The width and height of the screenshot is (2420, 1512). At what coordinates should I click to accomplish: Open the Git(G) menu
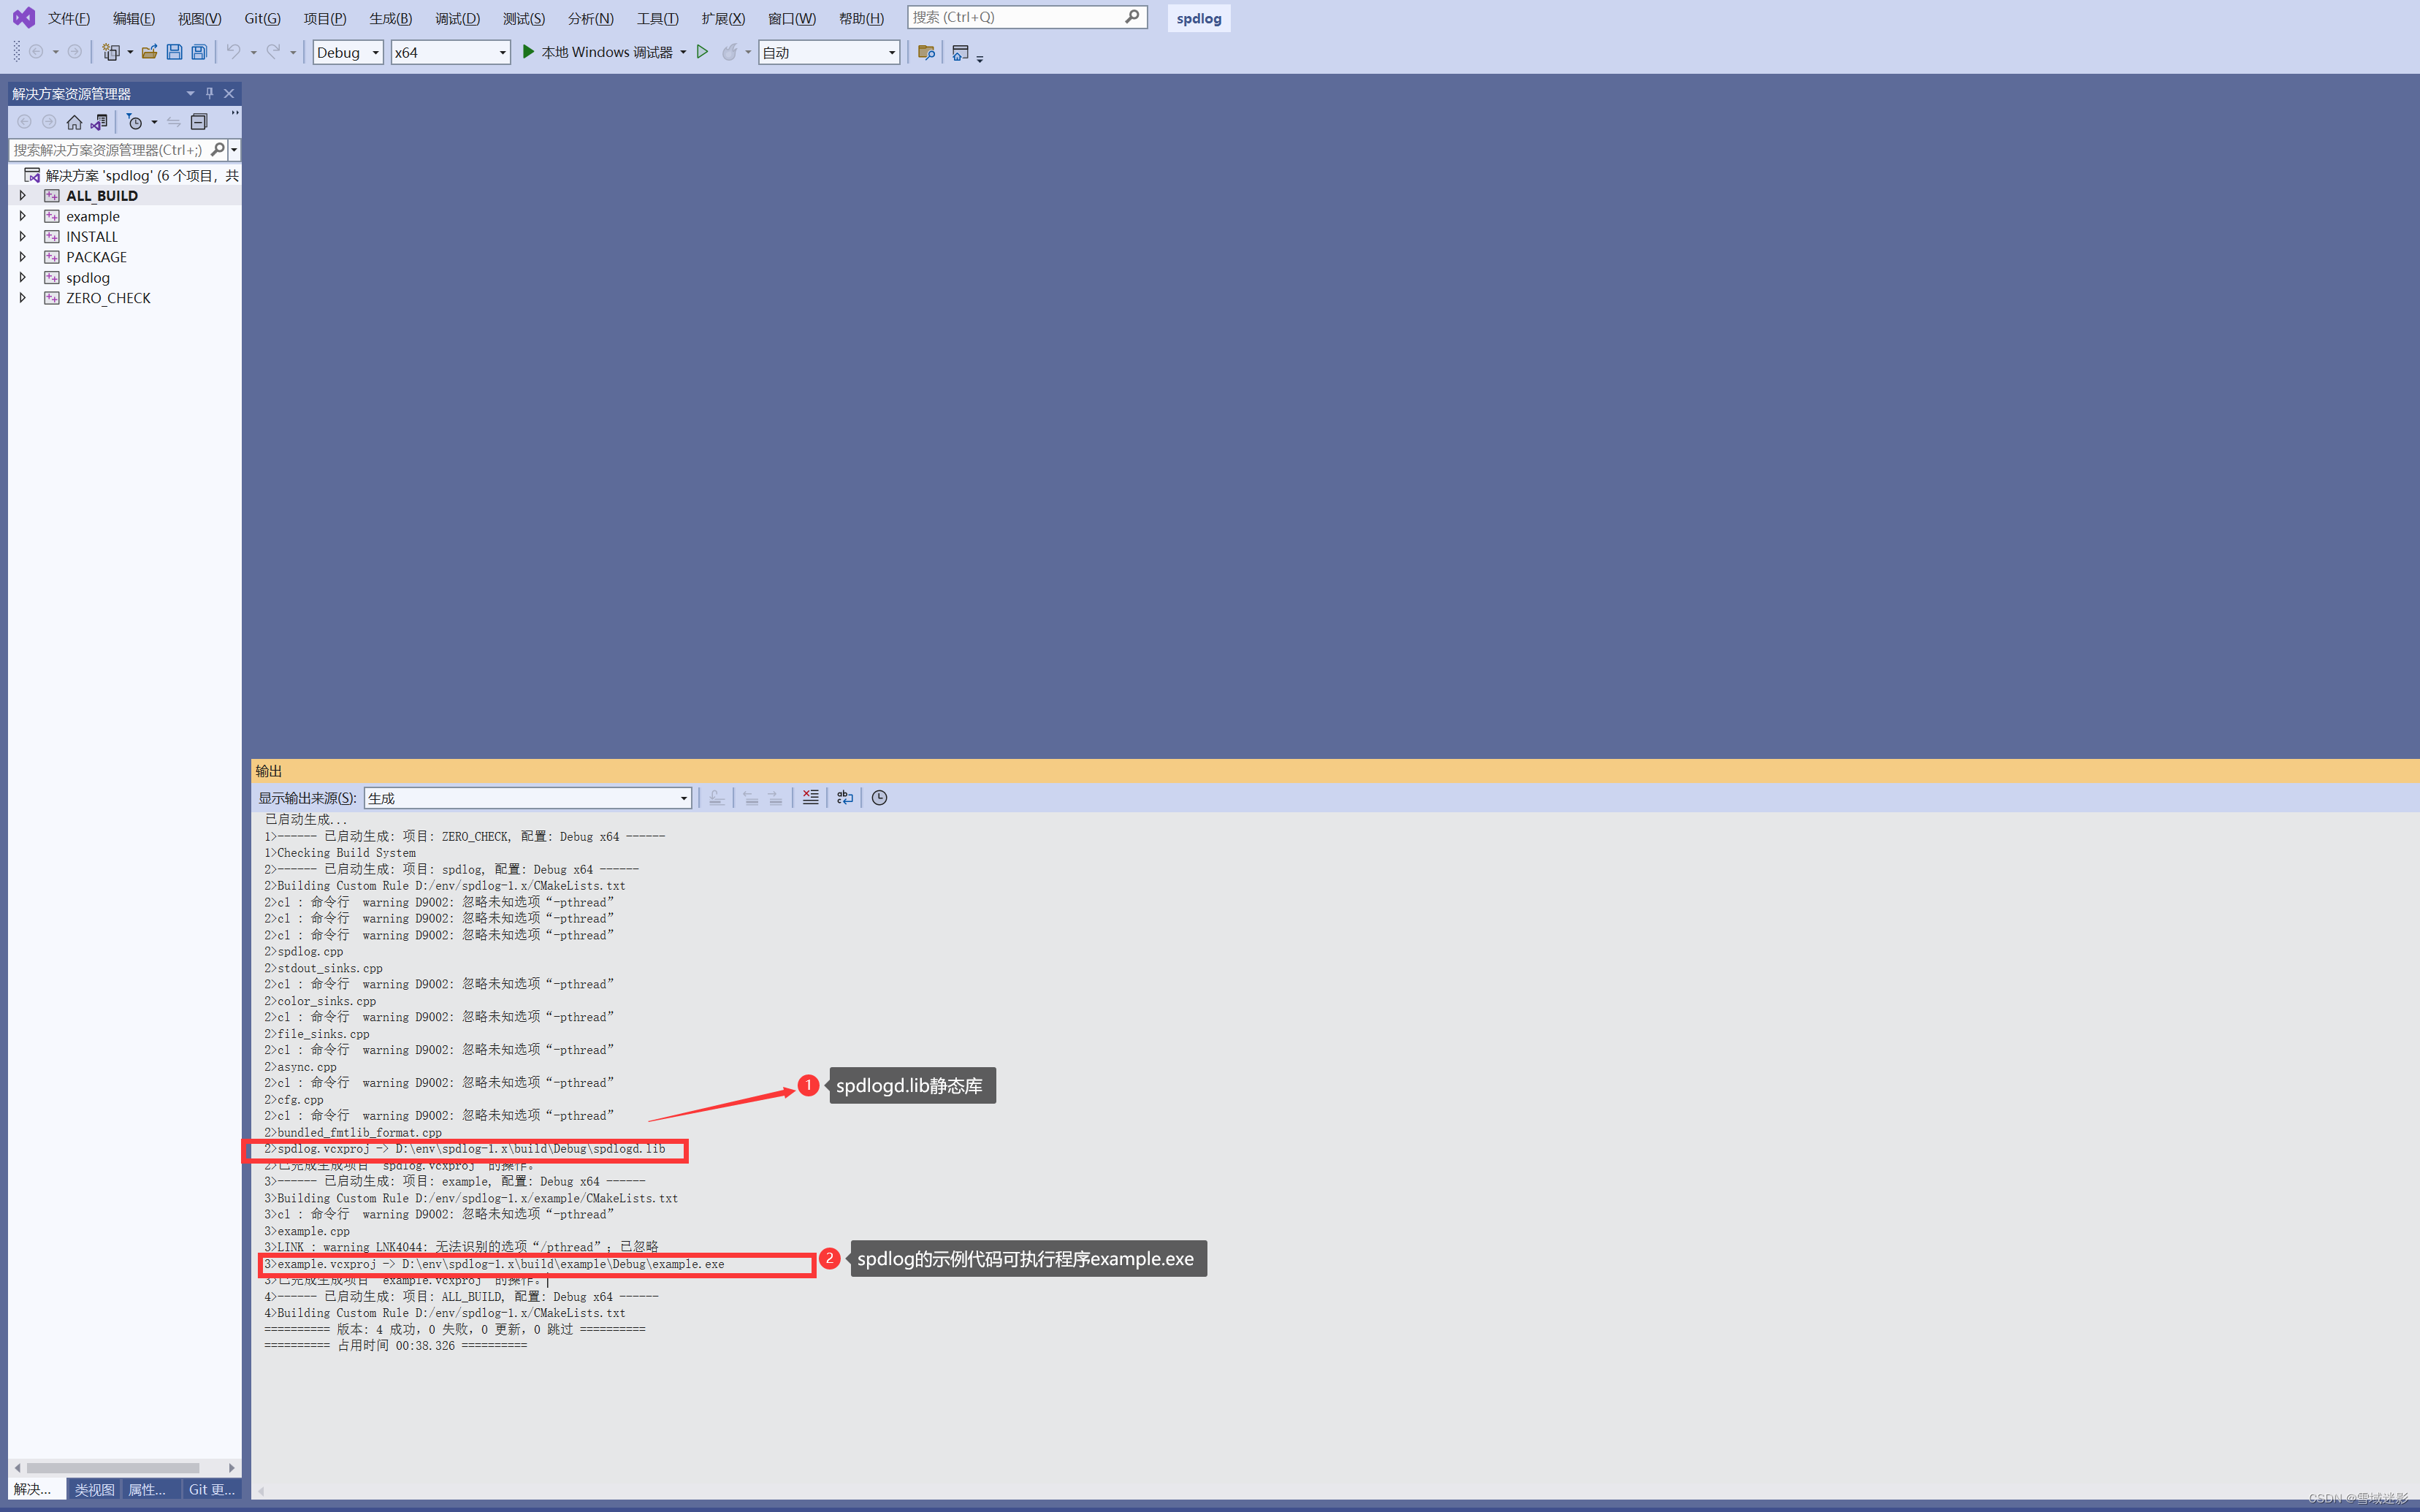pos(261,18)
